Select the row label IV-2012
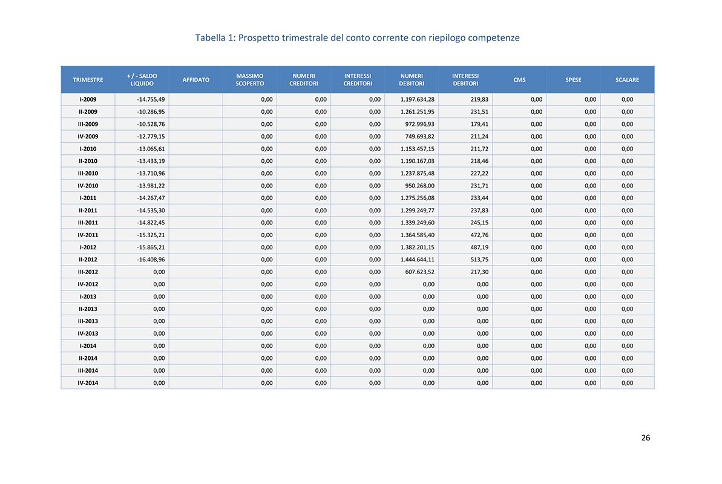722x484 pixels. [x=88, y=284]
